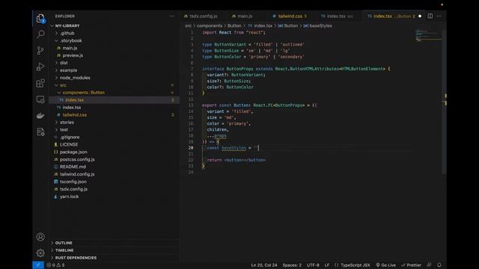Switch to the tsdx.config.js tab
479x269 pixels.
coord(203,16)
